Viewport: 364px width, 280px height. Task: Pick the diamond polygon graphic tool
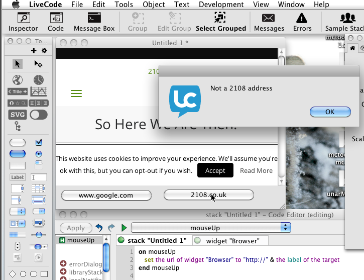point(13,274)
